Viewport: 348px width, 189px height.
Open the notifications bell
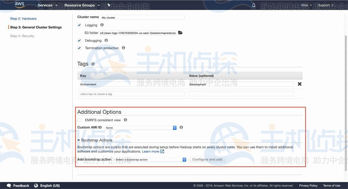pos(253,5)
